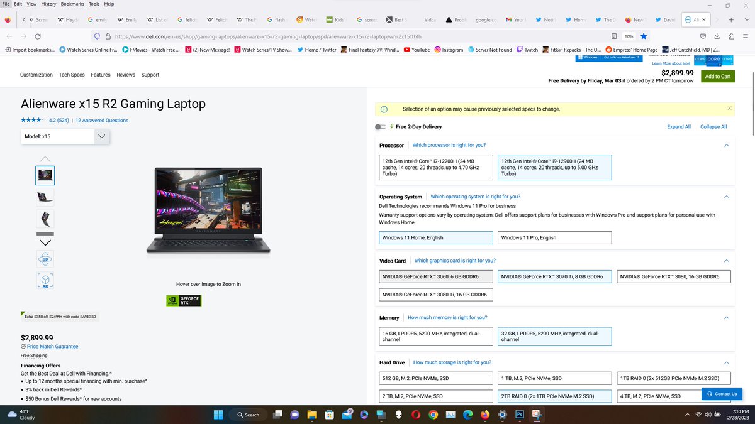
Task: Open Microsoft Edge from the taskbar
Action: pyautogui.click(x=467, y=415)
